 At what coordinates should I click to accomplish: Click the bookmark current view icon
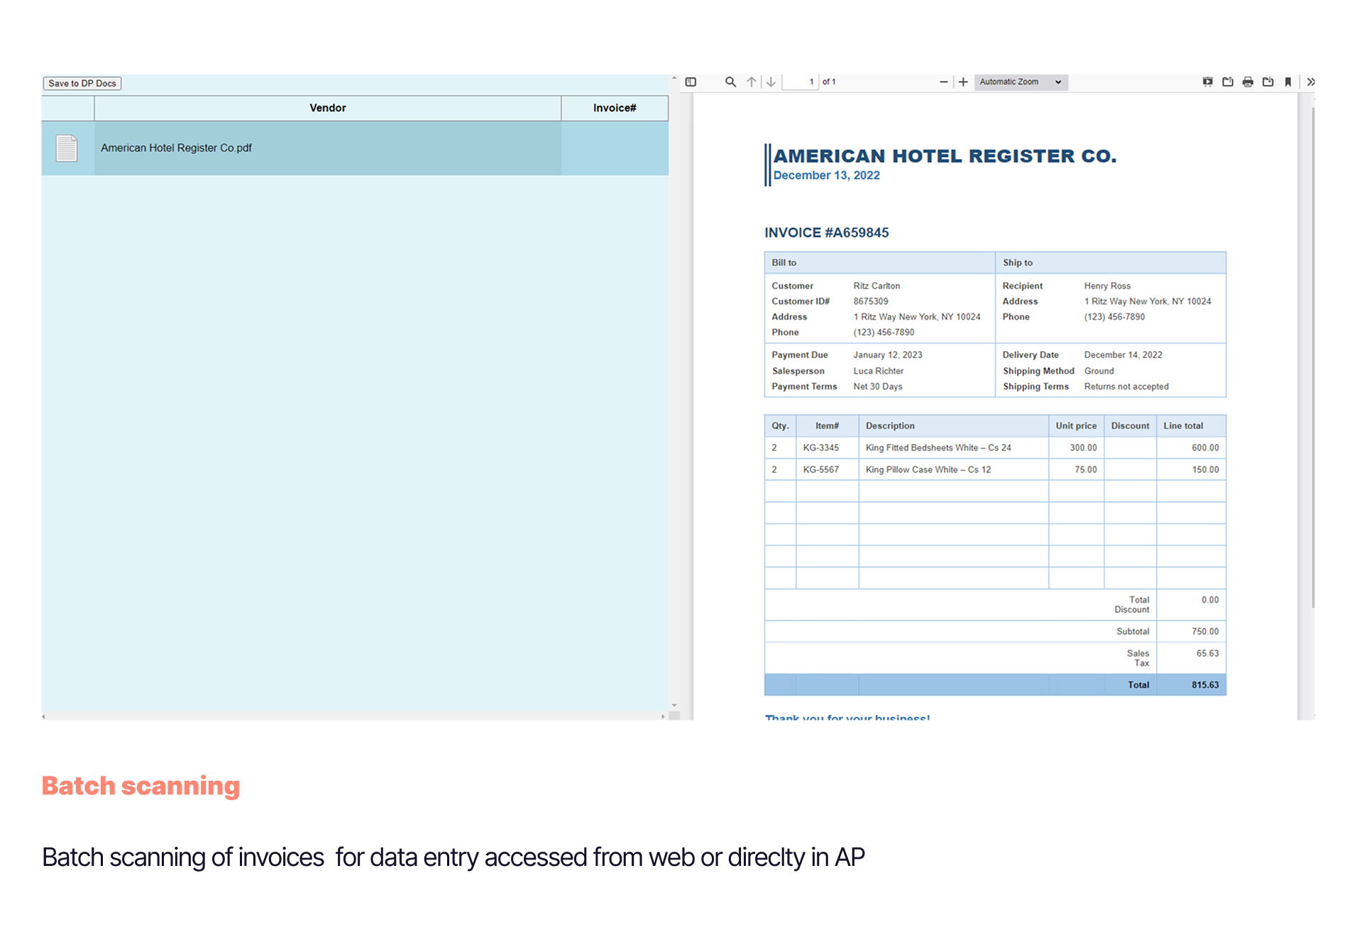tap(1288, 82)
